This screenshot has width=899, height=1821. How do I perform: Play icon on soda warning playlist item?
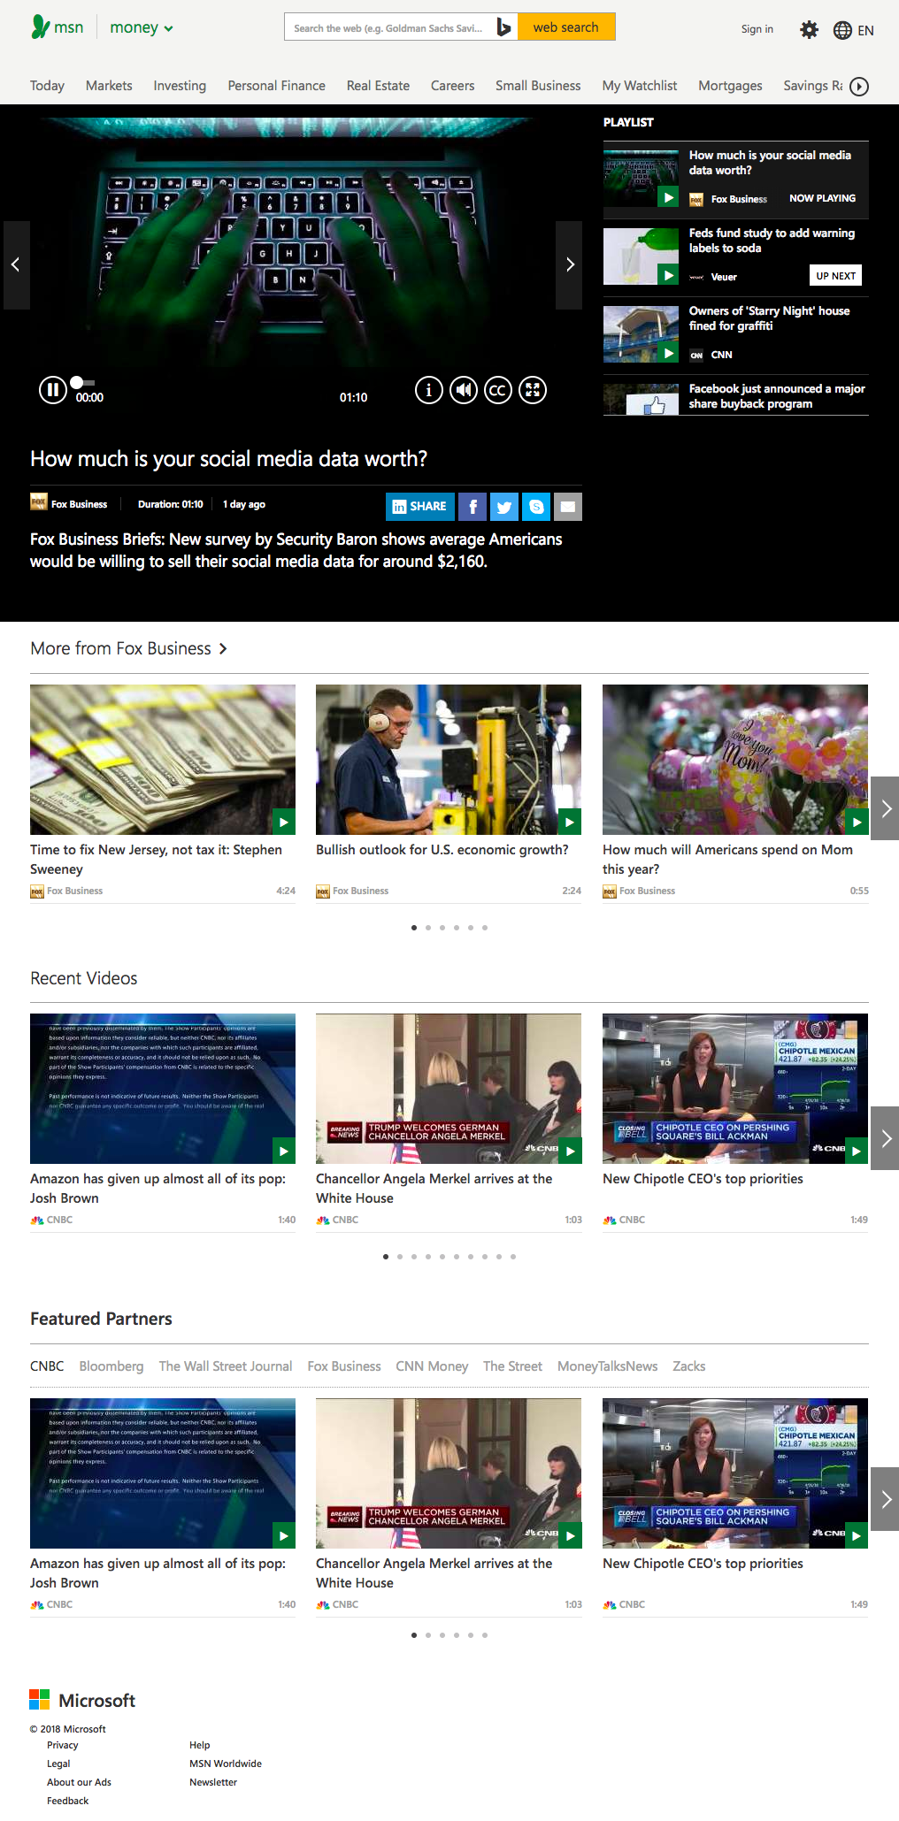668,275
